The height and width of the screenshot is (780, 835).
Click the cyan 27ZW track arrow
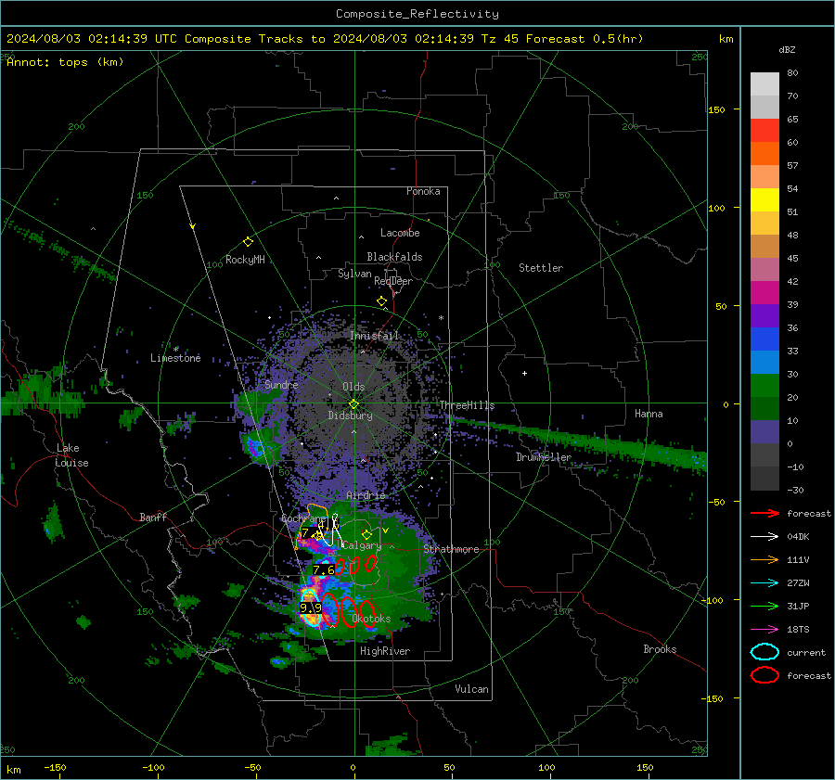(764, 583)
